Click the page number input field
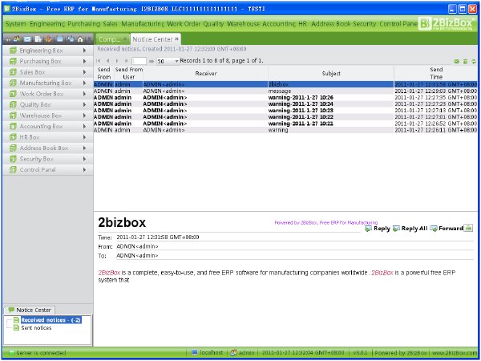 139,61
